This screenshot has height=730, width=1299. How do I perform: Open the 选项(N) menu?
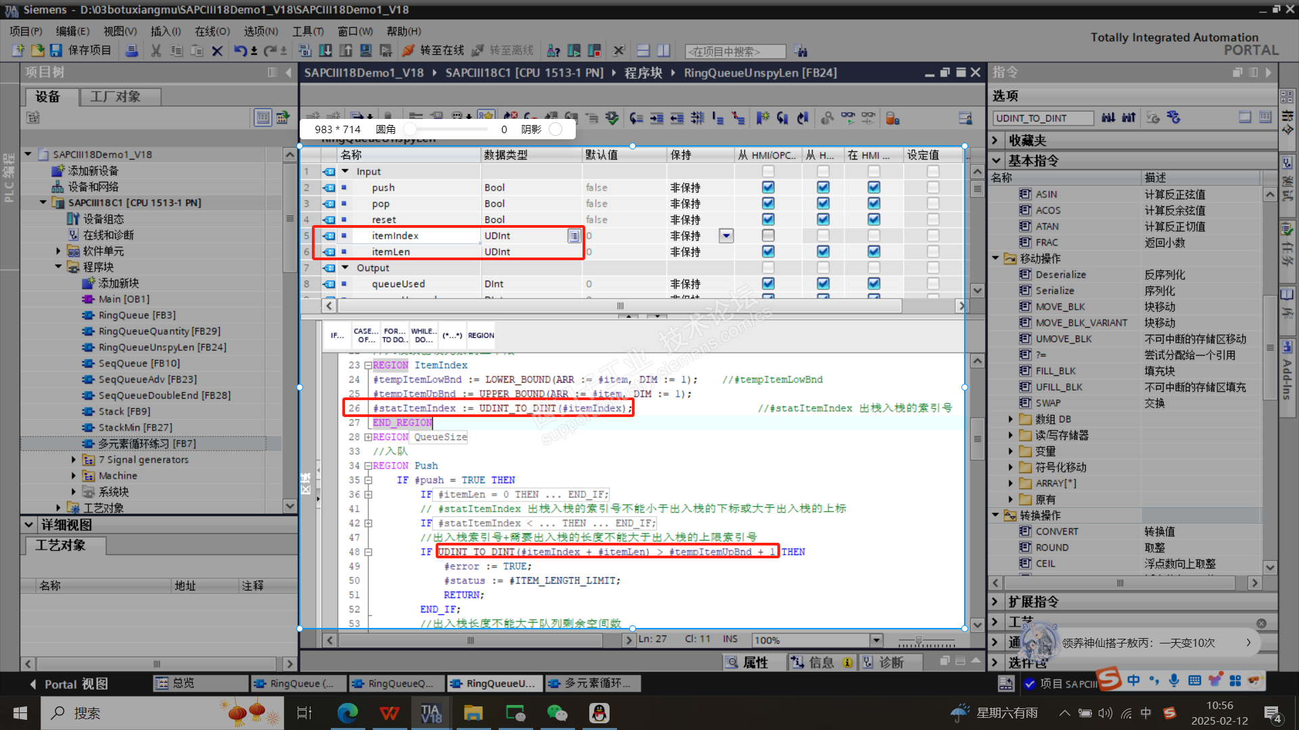click(260, 31)
